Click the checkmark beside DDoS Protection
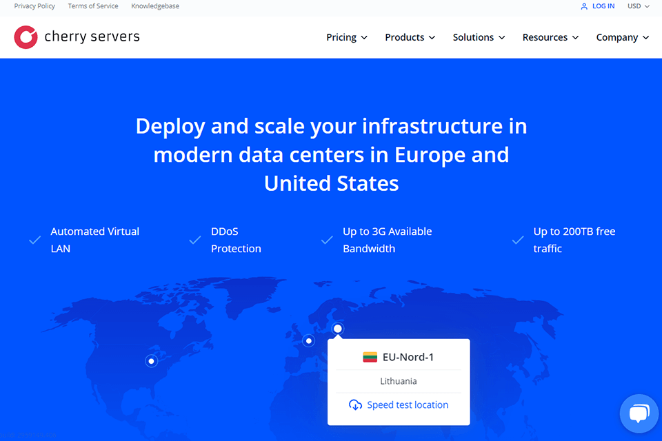The image size is (662, 441). coord(195,240)
